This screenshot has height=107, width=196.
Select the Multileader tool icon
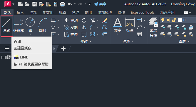(139, 27)
